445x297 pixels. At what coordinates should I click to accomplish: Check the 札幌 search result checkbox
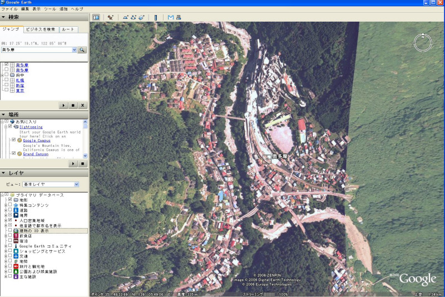(7, 80)
